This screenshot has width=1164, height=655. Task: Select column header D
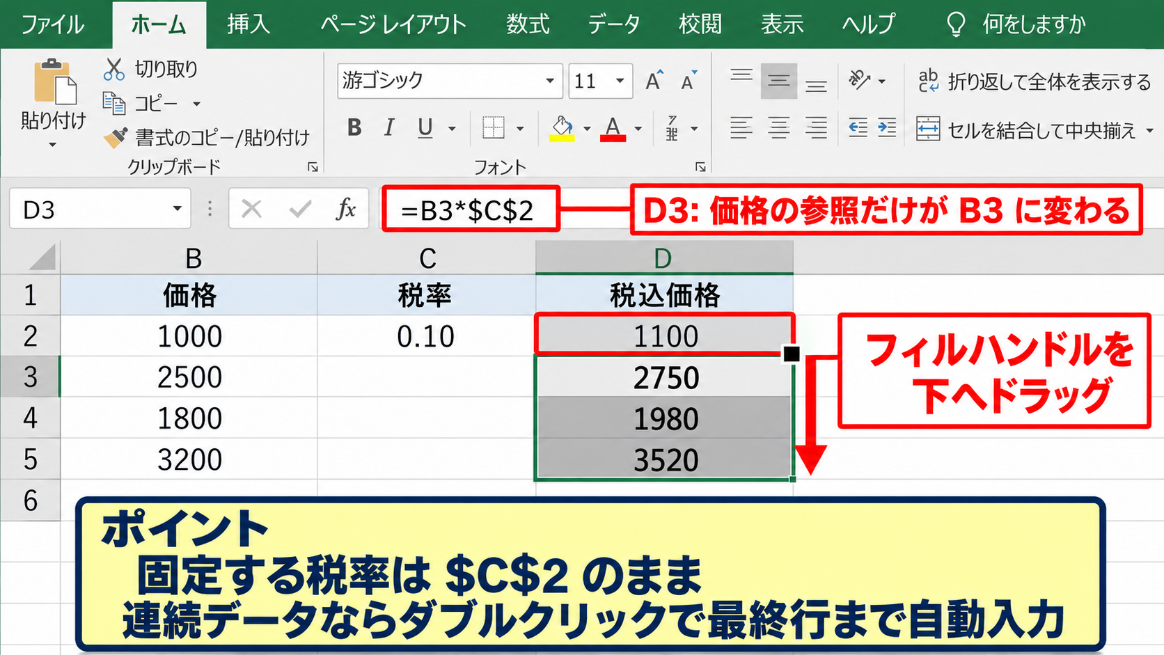[x=663, y=258]
